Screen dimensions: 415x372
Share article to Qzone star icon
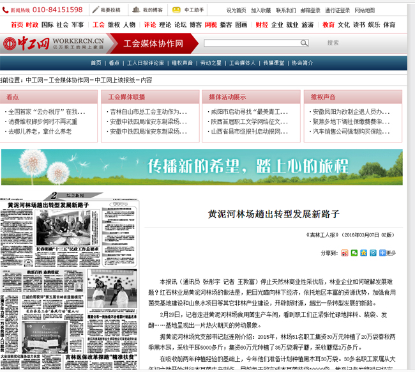363,252
